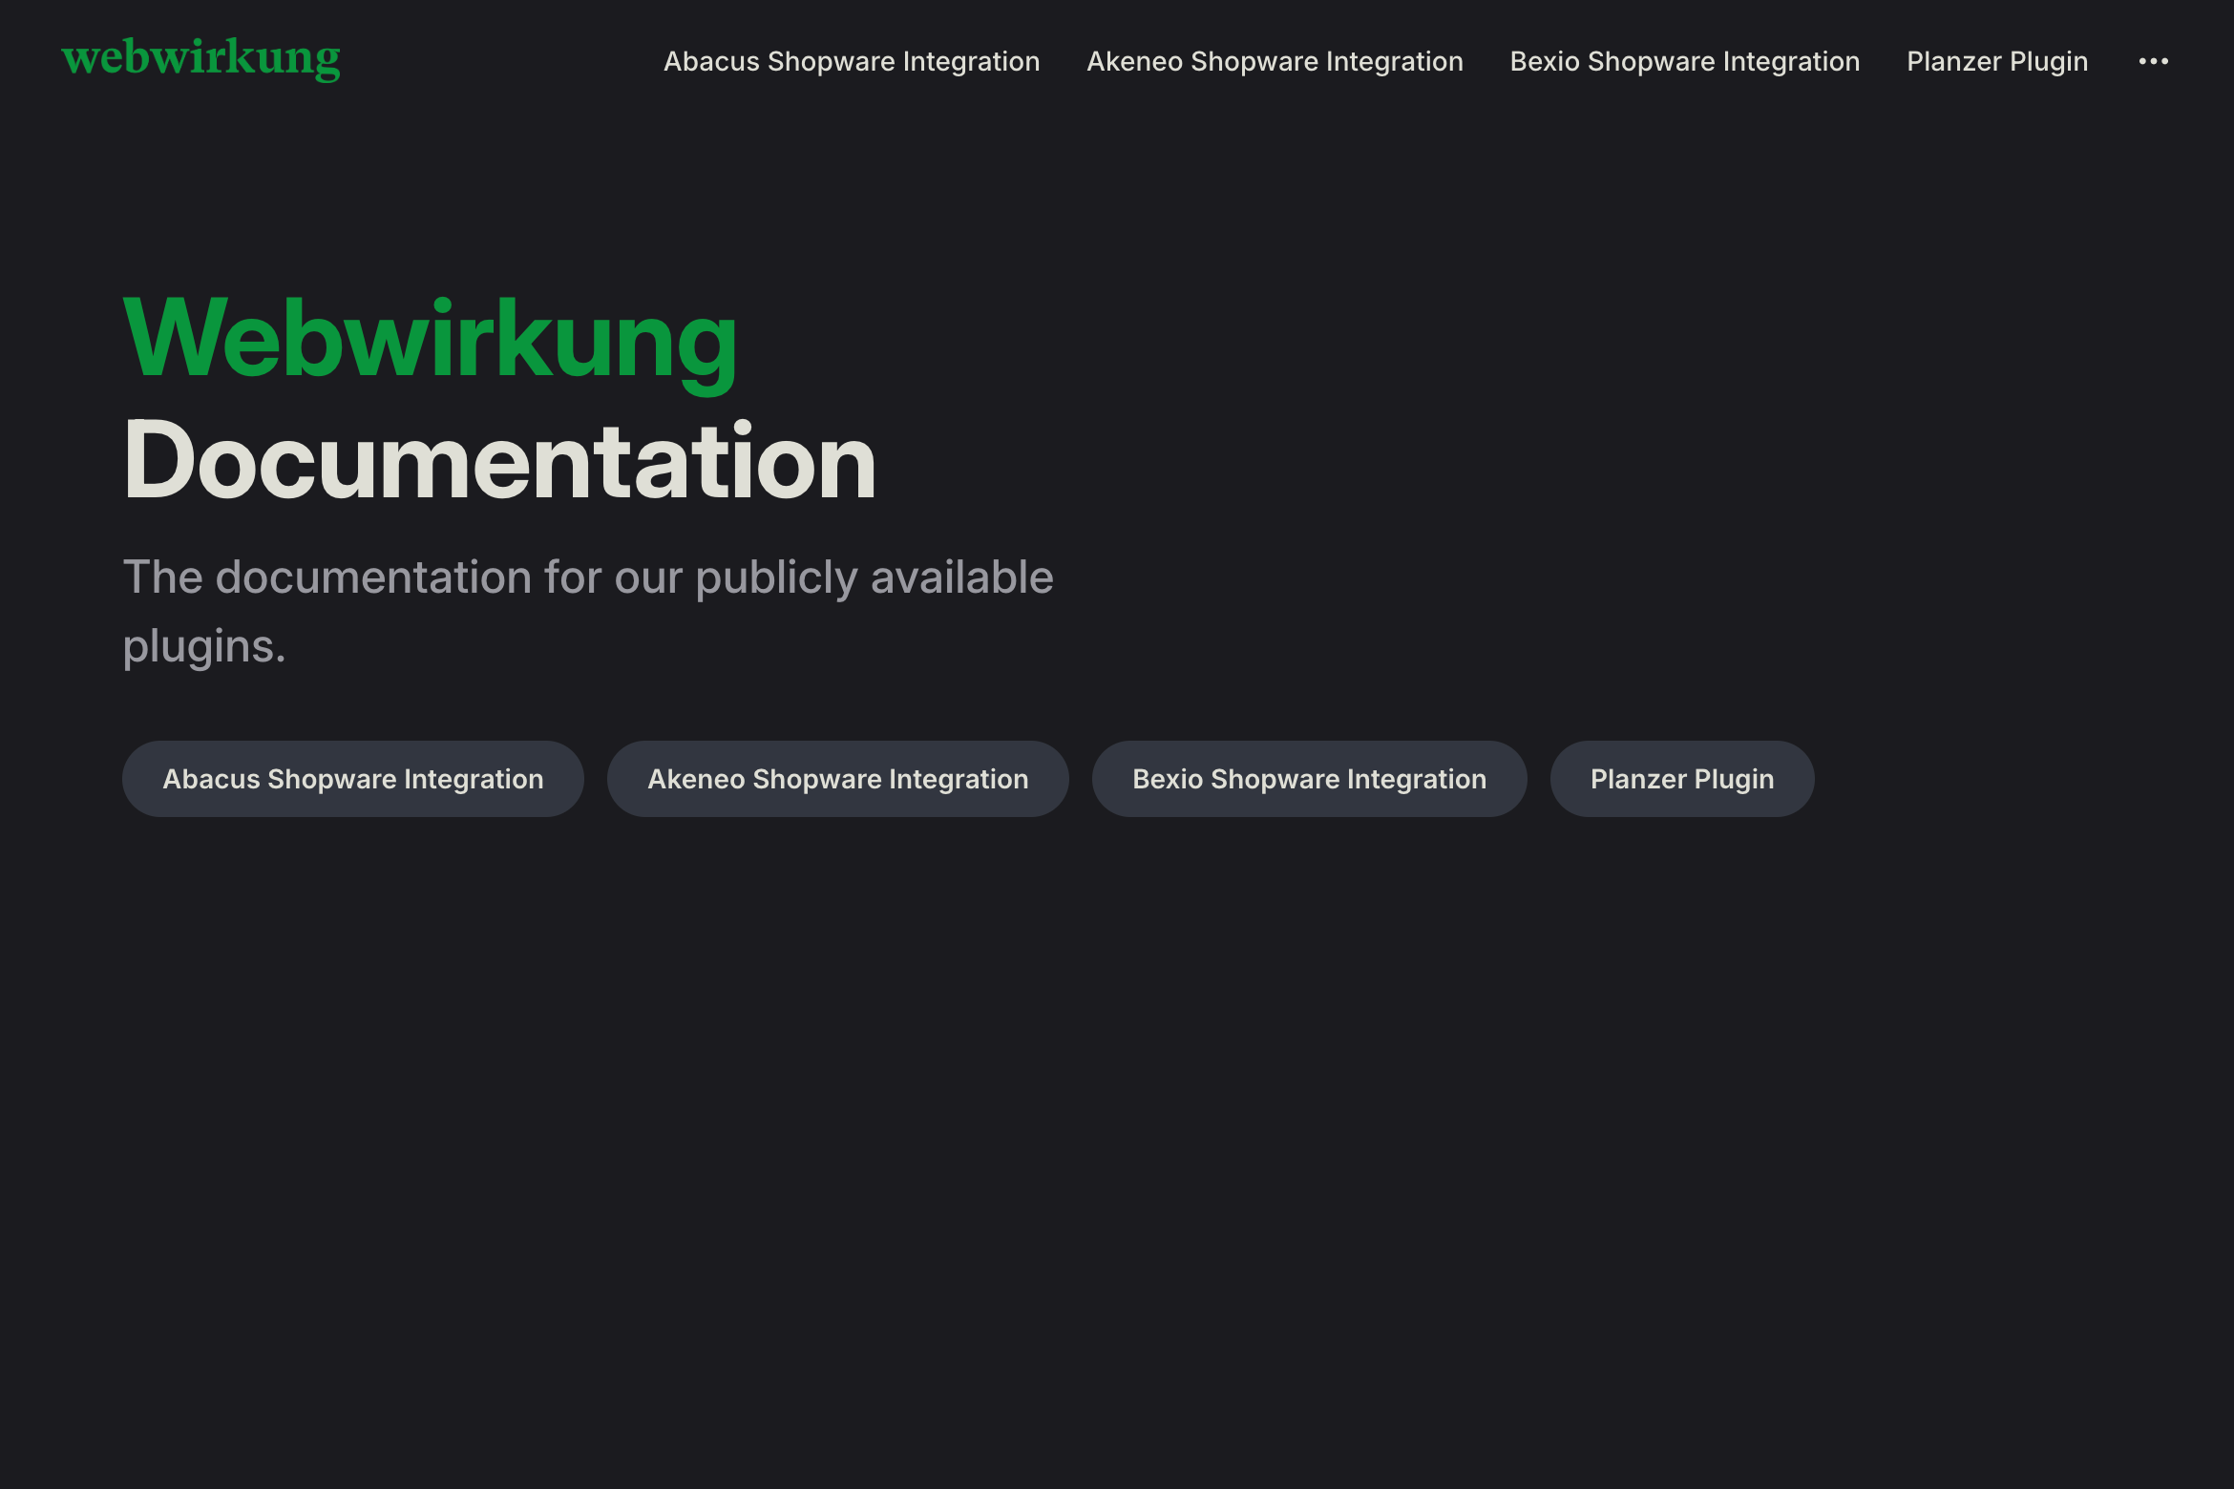This screenshot has width=2234, height=1489.
Task: Open the three-dot more menu in the navbar
Action: (x=2153, y=61)
